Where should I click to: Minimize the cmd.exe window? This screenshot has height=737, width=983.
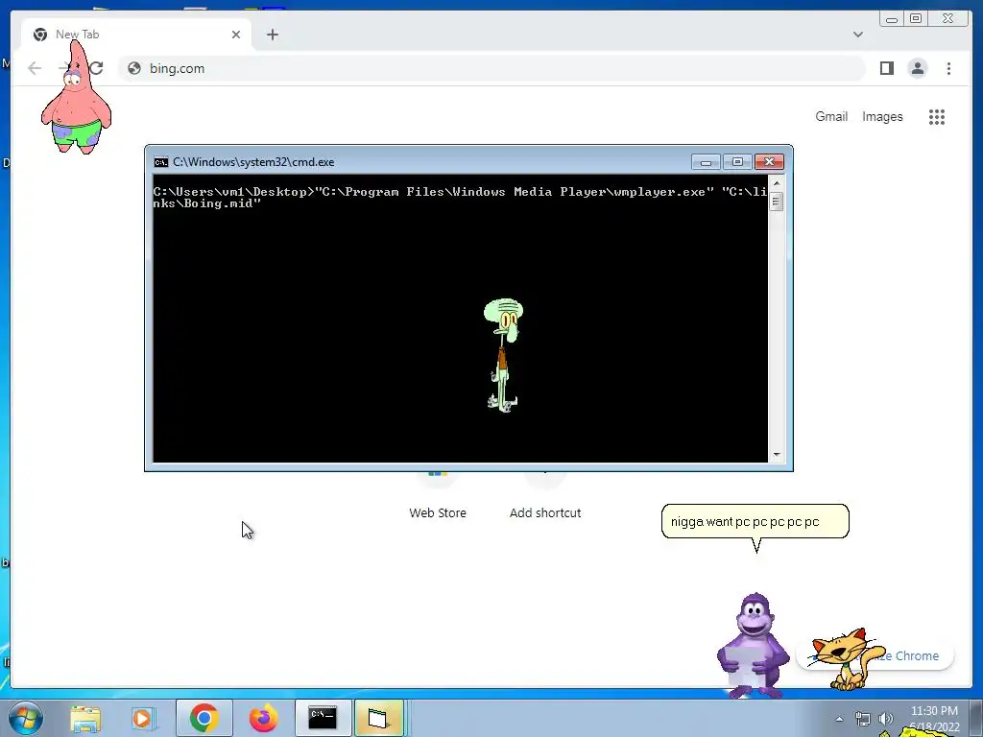pos(706,162)
